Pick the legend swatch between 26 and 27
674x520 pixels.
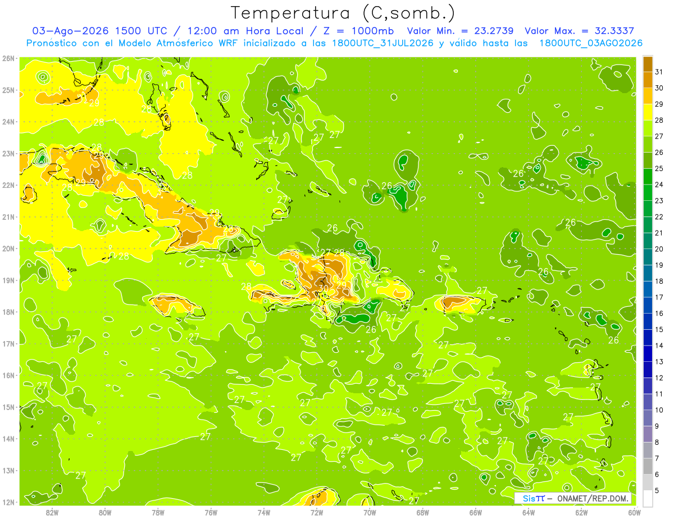tap(648, 145)
